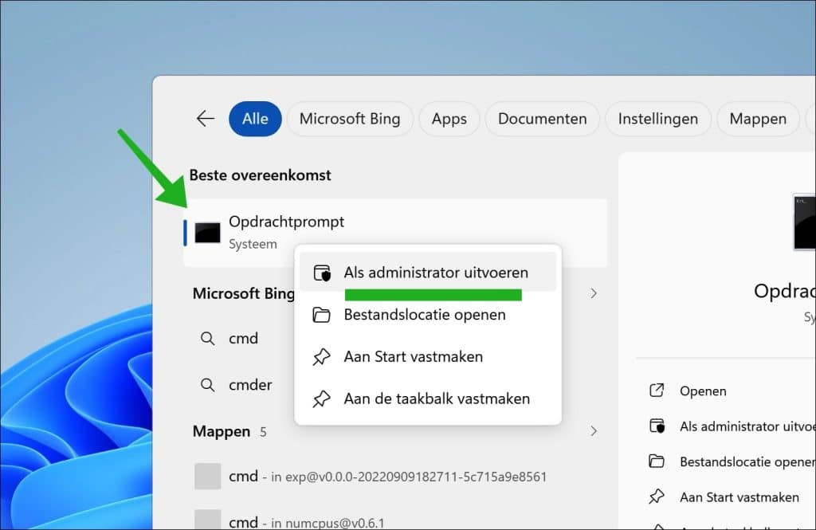This screenshot has height=530, width=816.
Task: Choose the Mappen filter tab
Action: pos(758,119)
